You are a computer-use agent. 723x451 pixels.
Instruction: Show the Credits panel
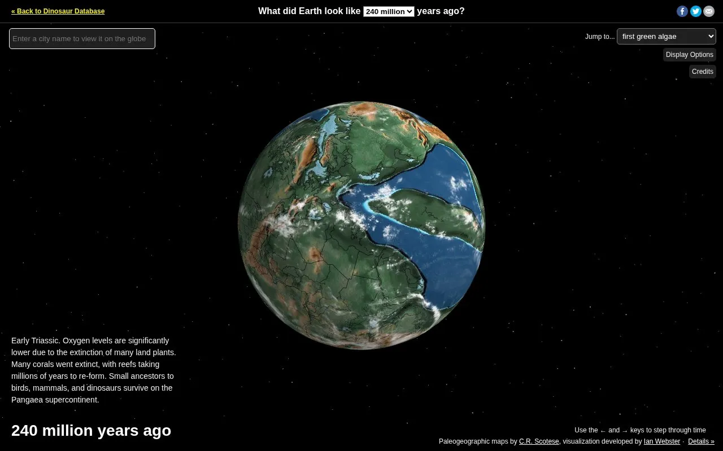703,72
